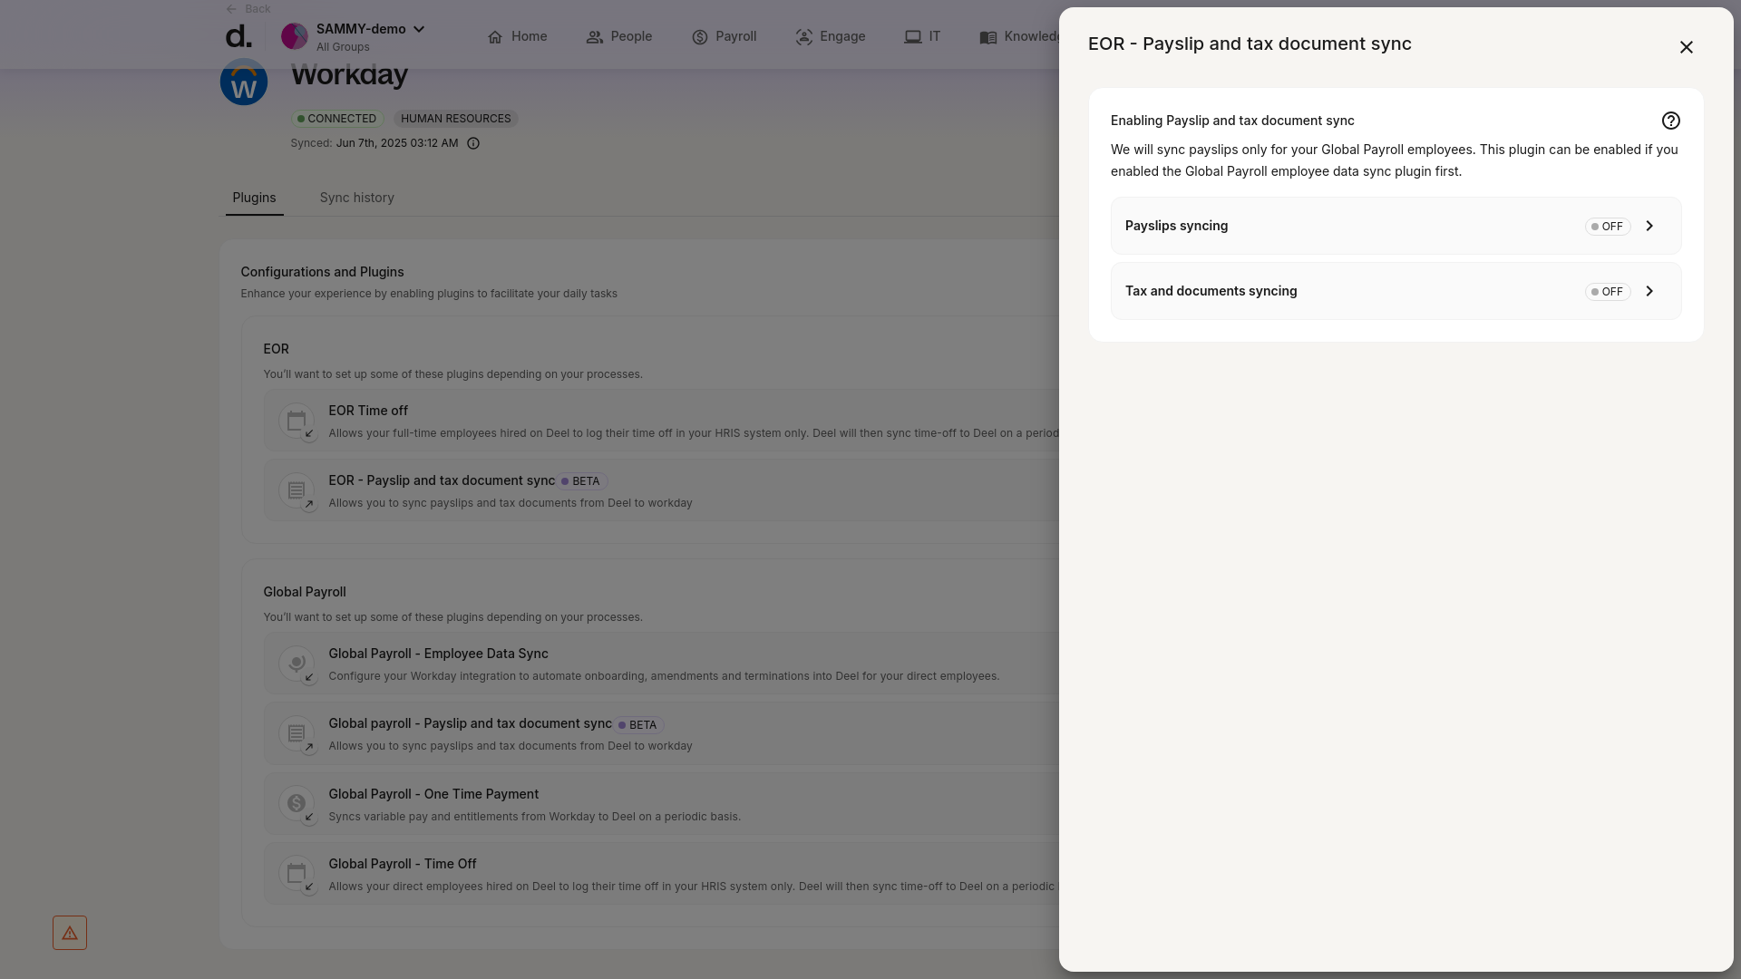Image resolution: width=1741 pixels, height=979 pixels.
Task: Click the One Time Payment dollar icon
Action: click(x=297, y=804)
